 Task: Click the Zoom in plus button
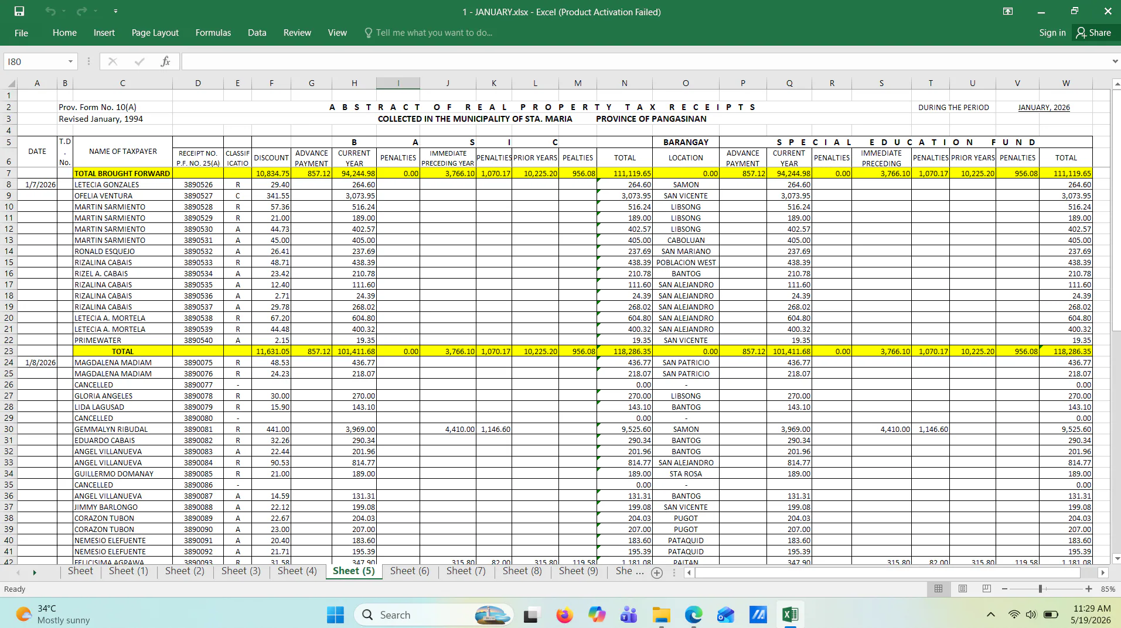click(1089, 589)
